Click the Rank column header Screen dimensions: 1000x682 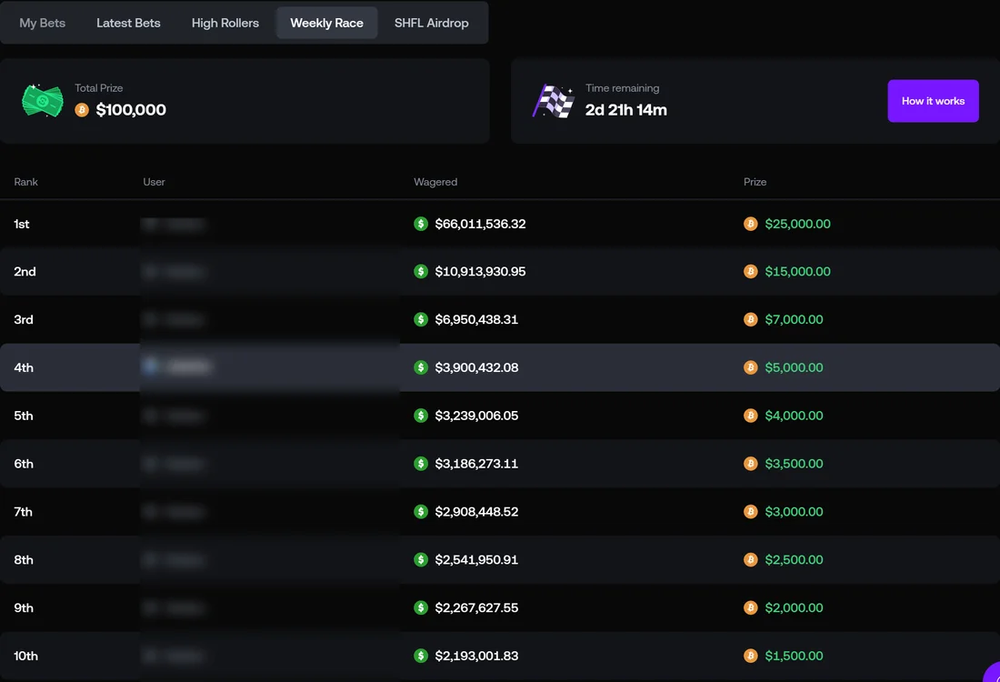click(x=26, y=182)
